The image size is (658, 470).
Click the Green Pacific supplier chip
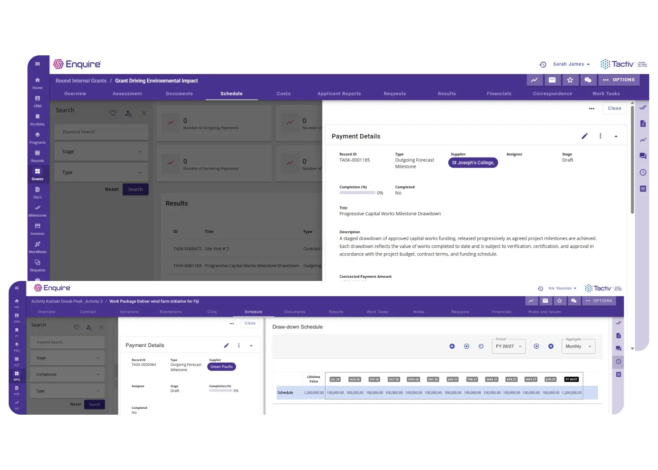click(222, 367)
